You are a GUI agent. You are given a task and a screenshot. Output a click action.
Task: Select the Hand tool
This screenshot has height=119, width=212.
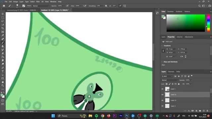(3, 82)
